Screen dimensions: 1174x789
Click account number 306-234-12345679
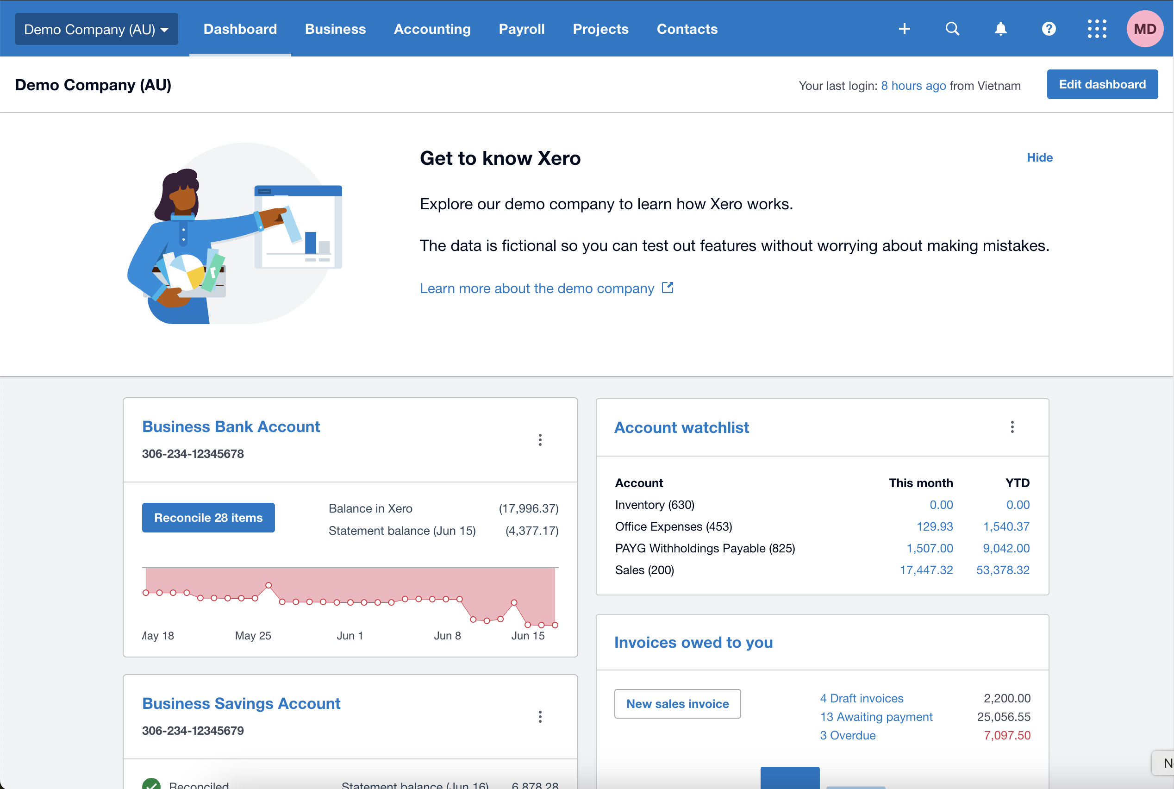tap(193, 730)
